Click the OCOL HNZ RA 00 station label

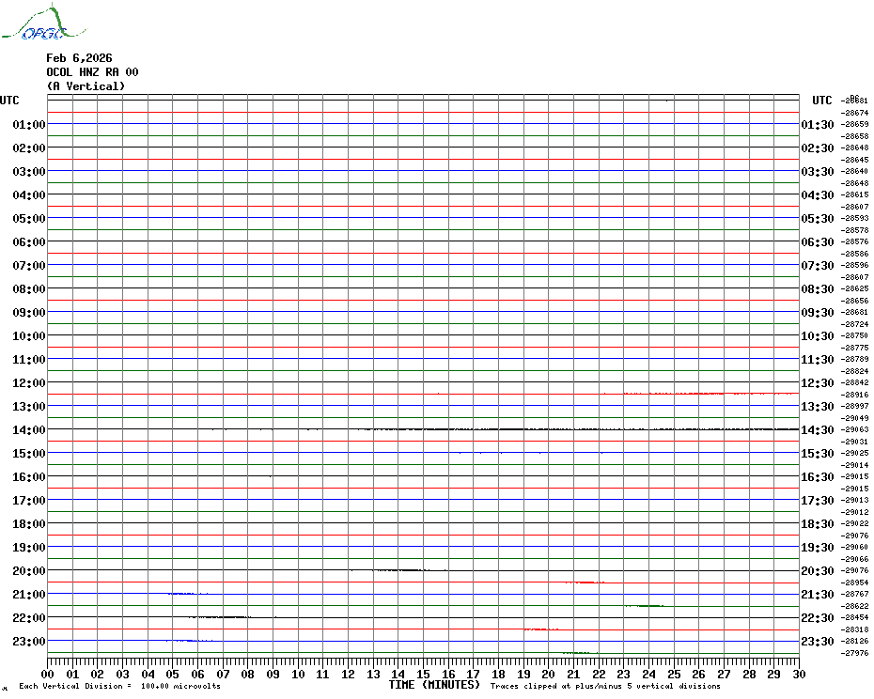click(92, 72)
